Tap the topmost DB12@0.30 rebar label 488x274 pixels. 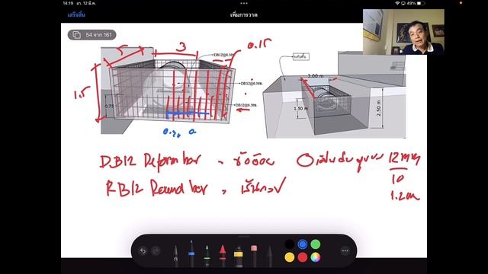click(x=223, y=55)
